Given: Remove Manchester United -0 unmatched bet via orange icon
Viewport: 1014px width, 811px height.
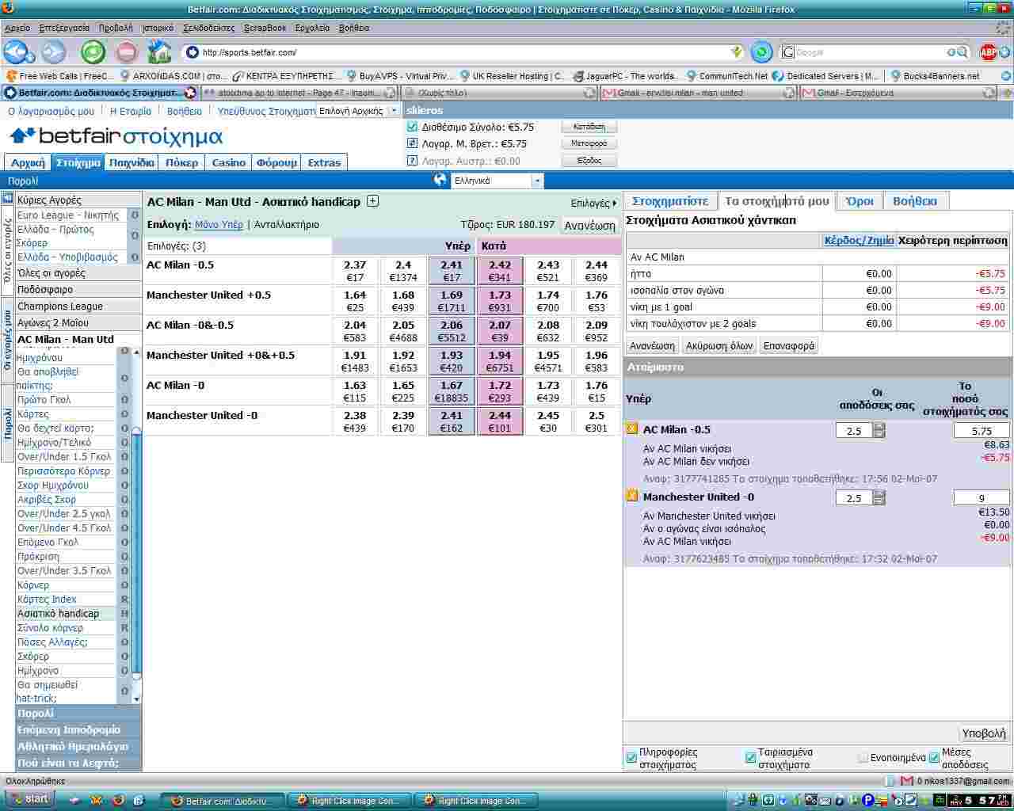Looking at the screenshot, I should point(631,497).
